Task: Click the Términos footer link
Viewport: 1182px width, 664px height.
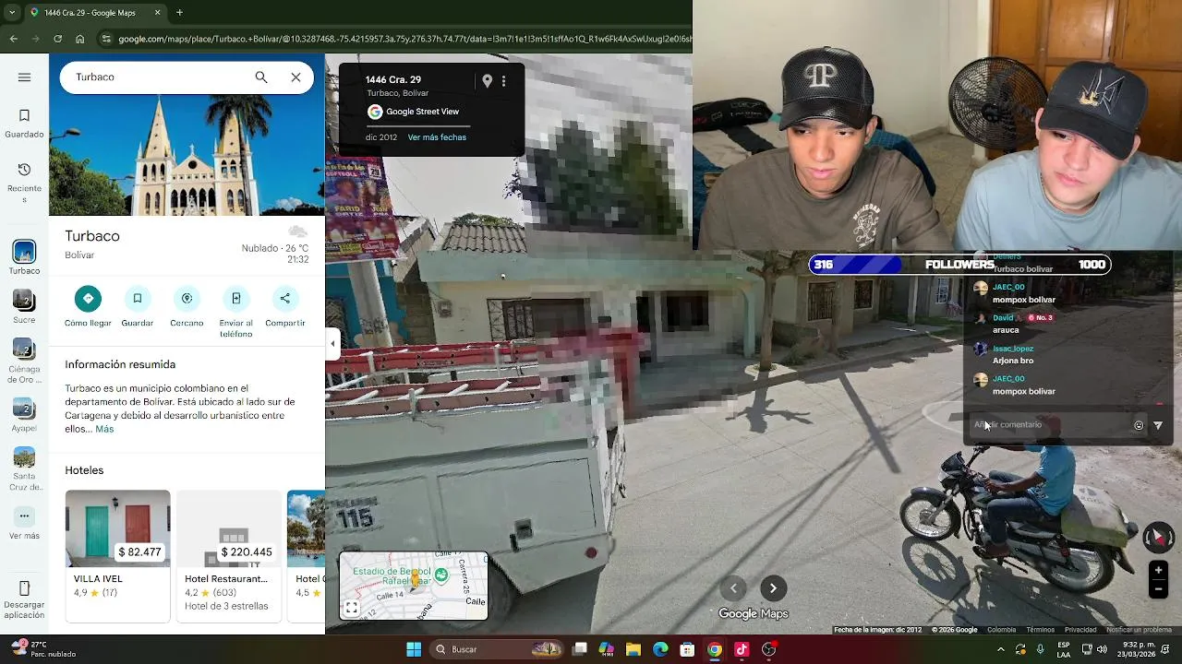Action: coord(1040,630)
